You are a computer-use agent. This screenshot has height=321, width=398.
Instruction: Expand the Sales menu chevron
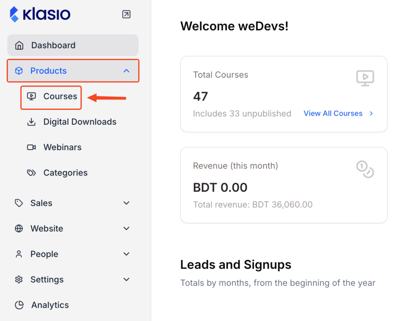click(x=126, y=203)
